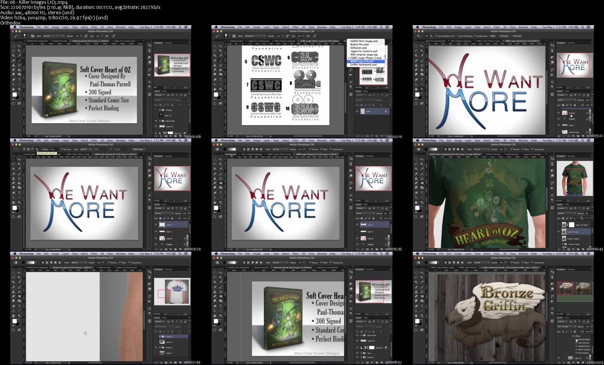Image resolution: width=604 pixels, height=365 pixels.
Task: Open Pass Through blend dropdown in 00:10:05 frame
Action: point(567,327)
